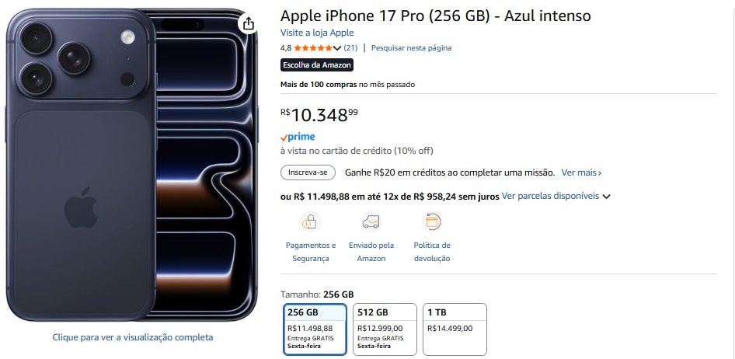The width and height of the screenshot is (735, 359).
Task: Open Pesquisar nesta página link
Action: point(411,48)
